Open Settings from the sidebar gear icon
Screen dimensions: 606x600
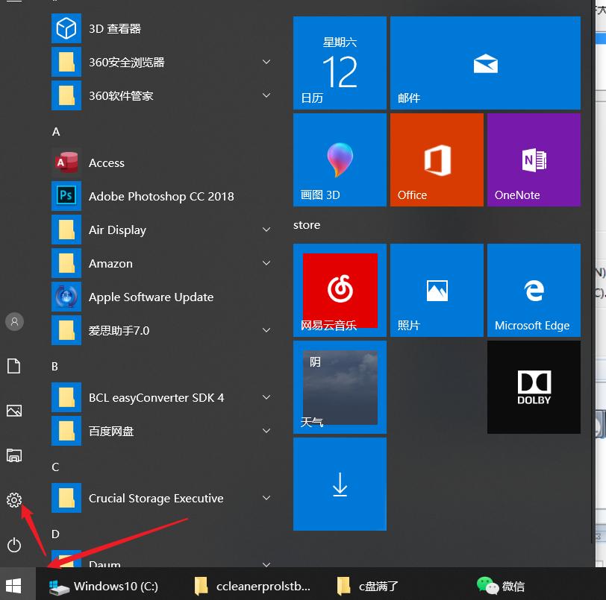coord(13,500)
